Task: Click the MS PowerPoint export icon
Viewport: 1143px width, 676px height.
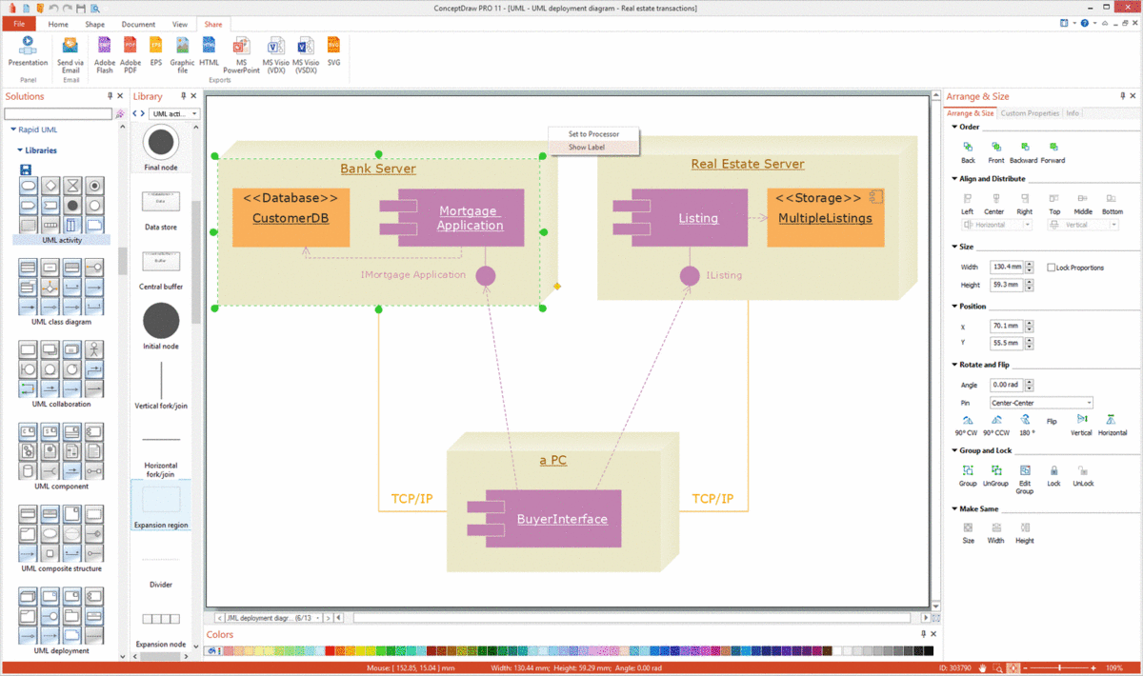Action: pos(241,54)
